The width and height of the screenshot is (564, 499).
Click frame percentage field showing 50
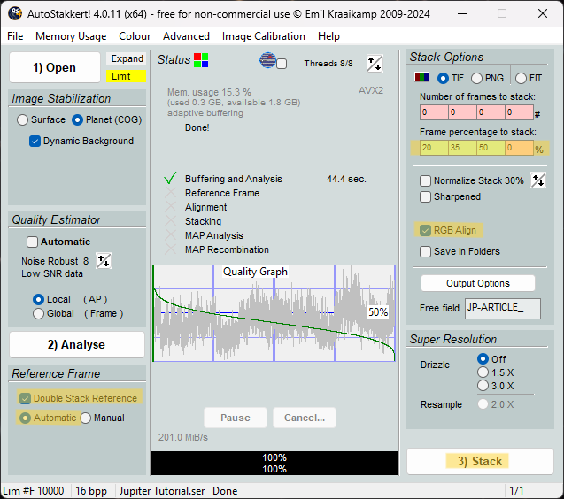click(491, 148)
